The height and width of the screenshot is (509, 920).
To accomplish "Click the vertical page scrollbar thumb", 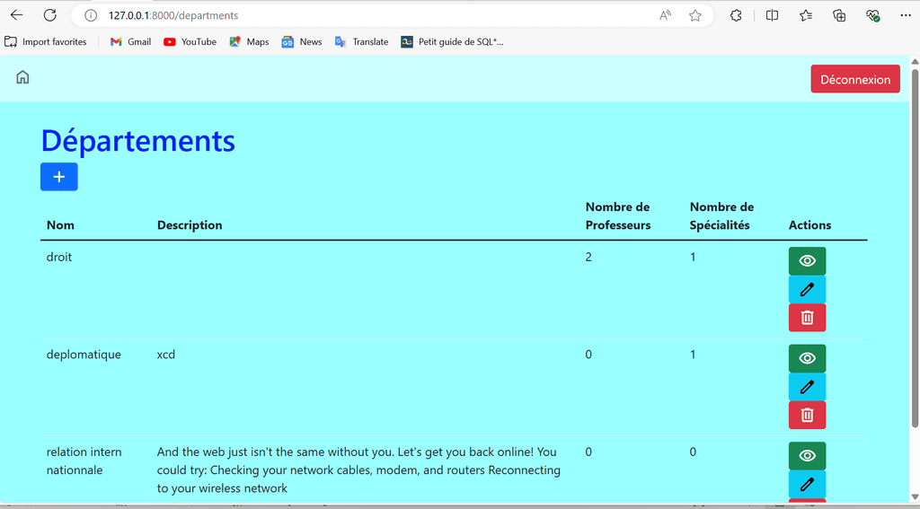I will (x=915, y=248).
